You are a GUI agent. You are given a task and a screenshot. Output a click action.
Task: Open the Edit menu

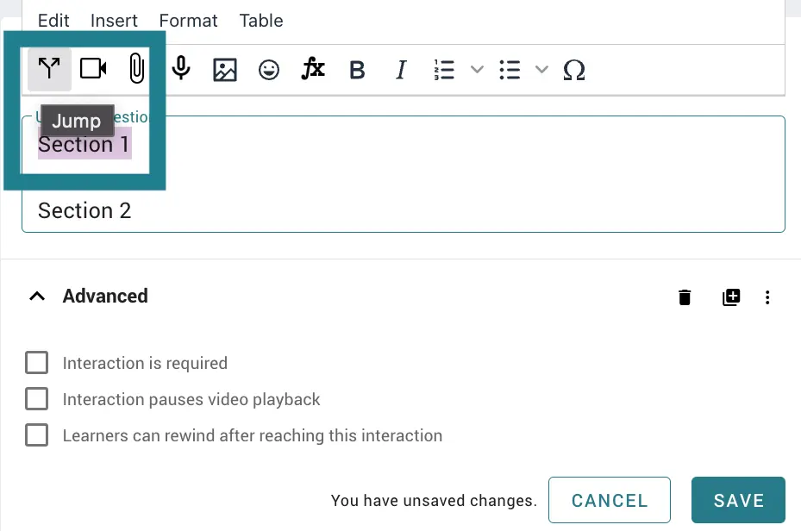[53, 21]
